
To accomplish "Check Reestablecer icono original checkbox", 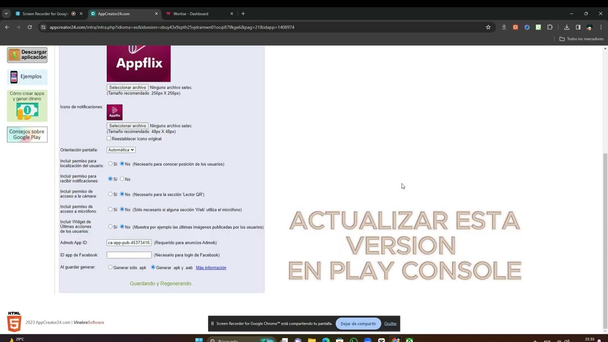I will click(109, 139).
